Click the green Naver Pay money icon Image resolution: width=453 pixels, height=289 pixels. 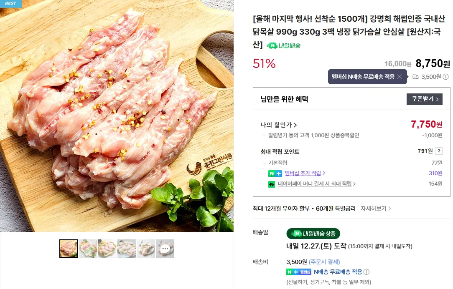[272, 184]
